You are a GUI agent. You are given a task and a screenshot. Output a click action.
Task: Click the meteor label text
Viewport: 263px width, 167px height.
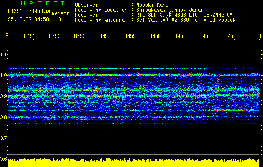[61, 13]
